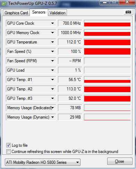Open the GPU Core Clock sensor dropdown
The width and height of the screenshot is (136, 169).
coord(31,23)
